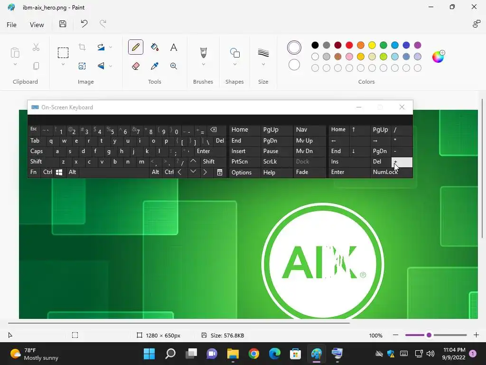Select the Eraser tool
This screenshot has width=486, height=365.
click(135, 66)
